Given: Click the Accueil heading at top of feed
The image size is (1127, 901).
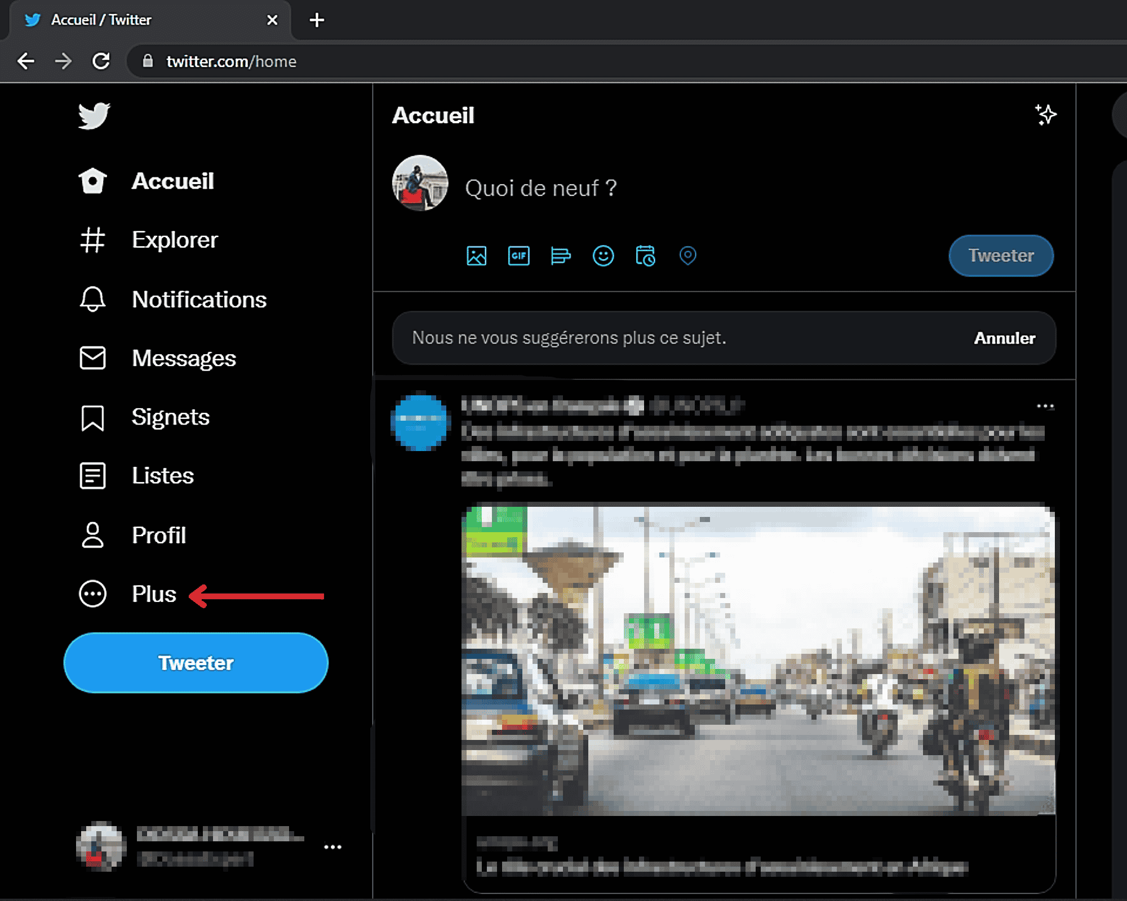Looking at the screenshot, I should click(x=433, y=115).
